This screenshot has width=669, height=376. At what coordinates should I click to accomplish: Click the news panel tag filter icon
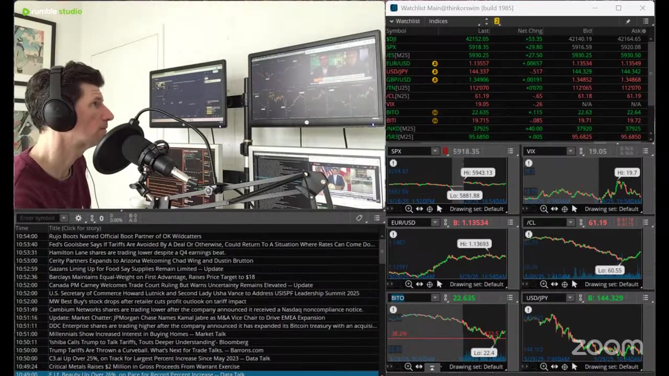[359, 218]
